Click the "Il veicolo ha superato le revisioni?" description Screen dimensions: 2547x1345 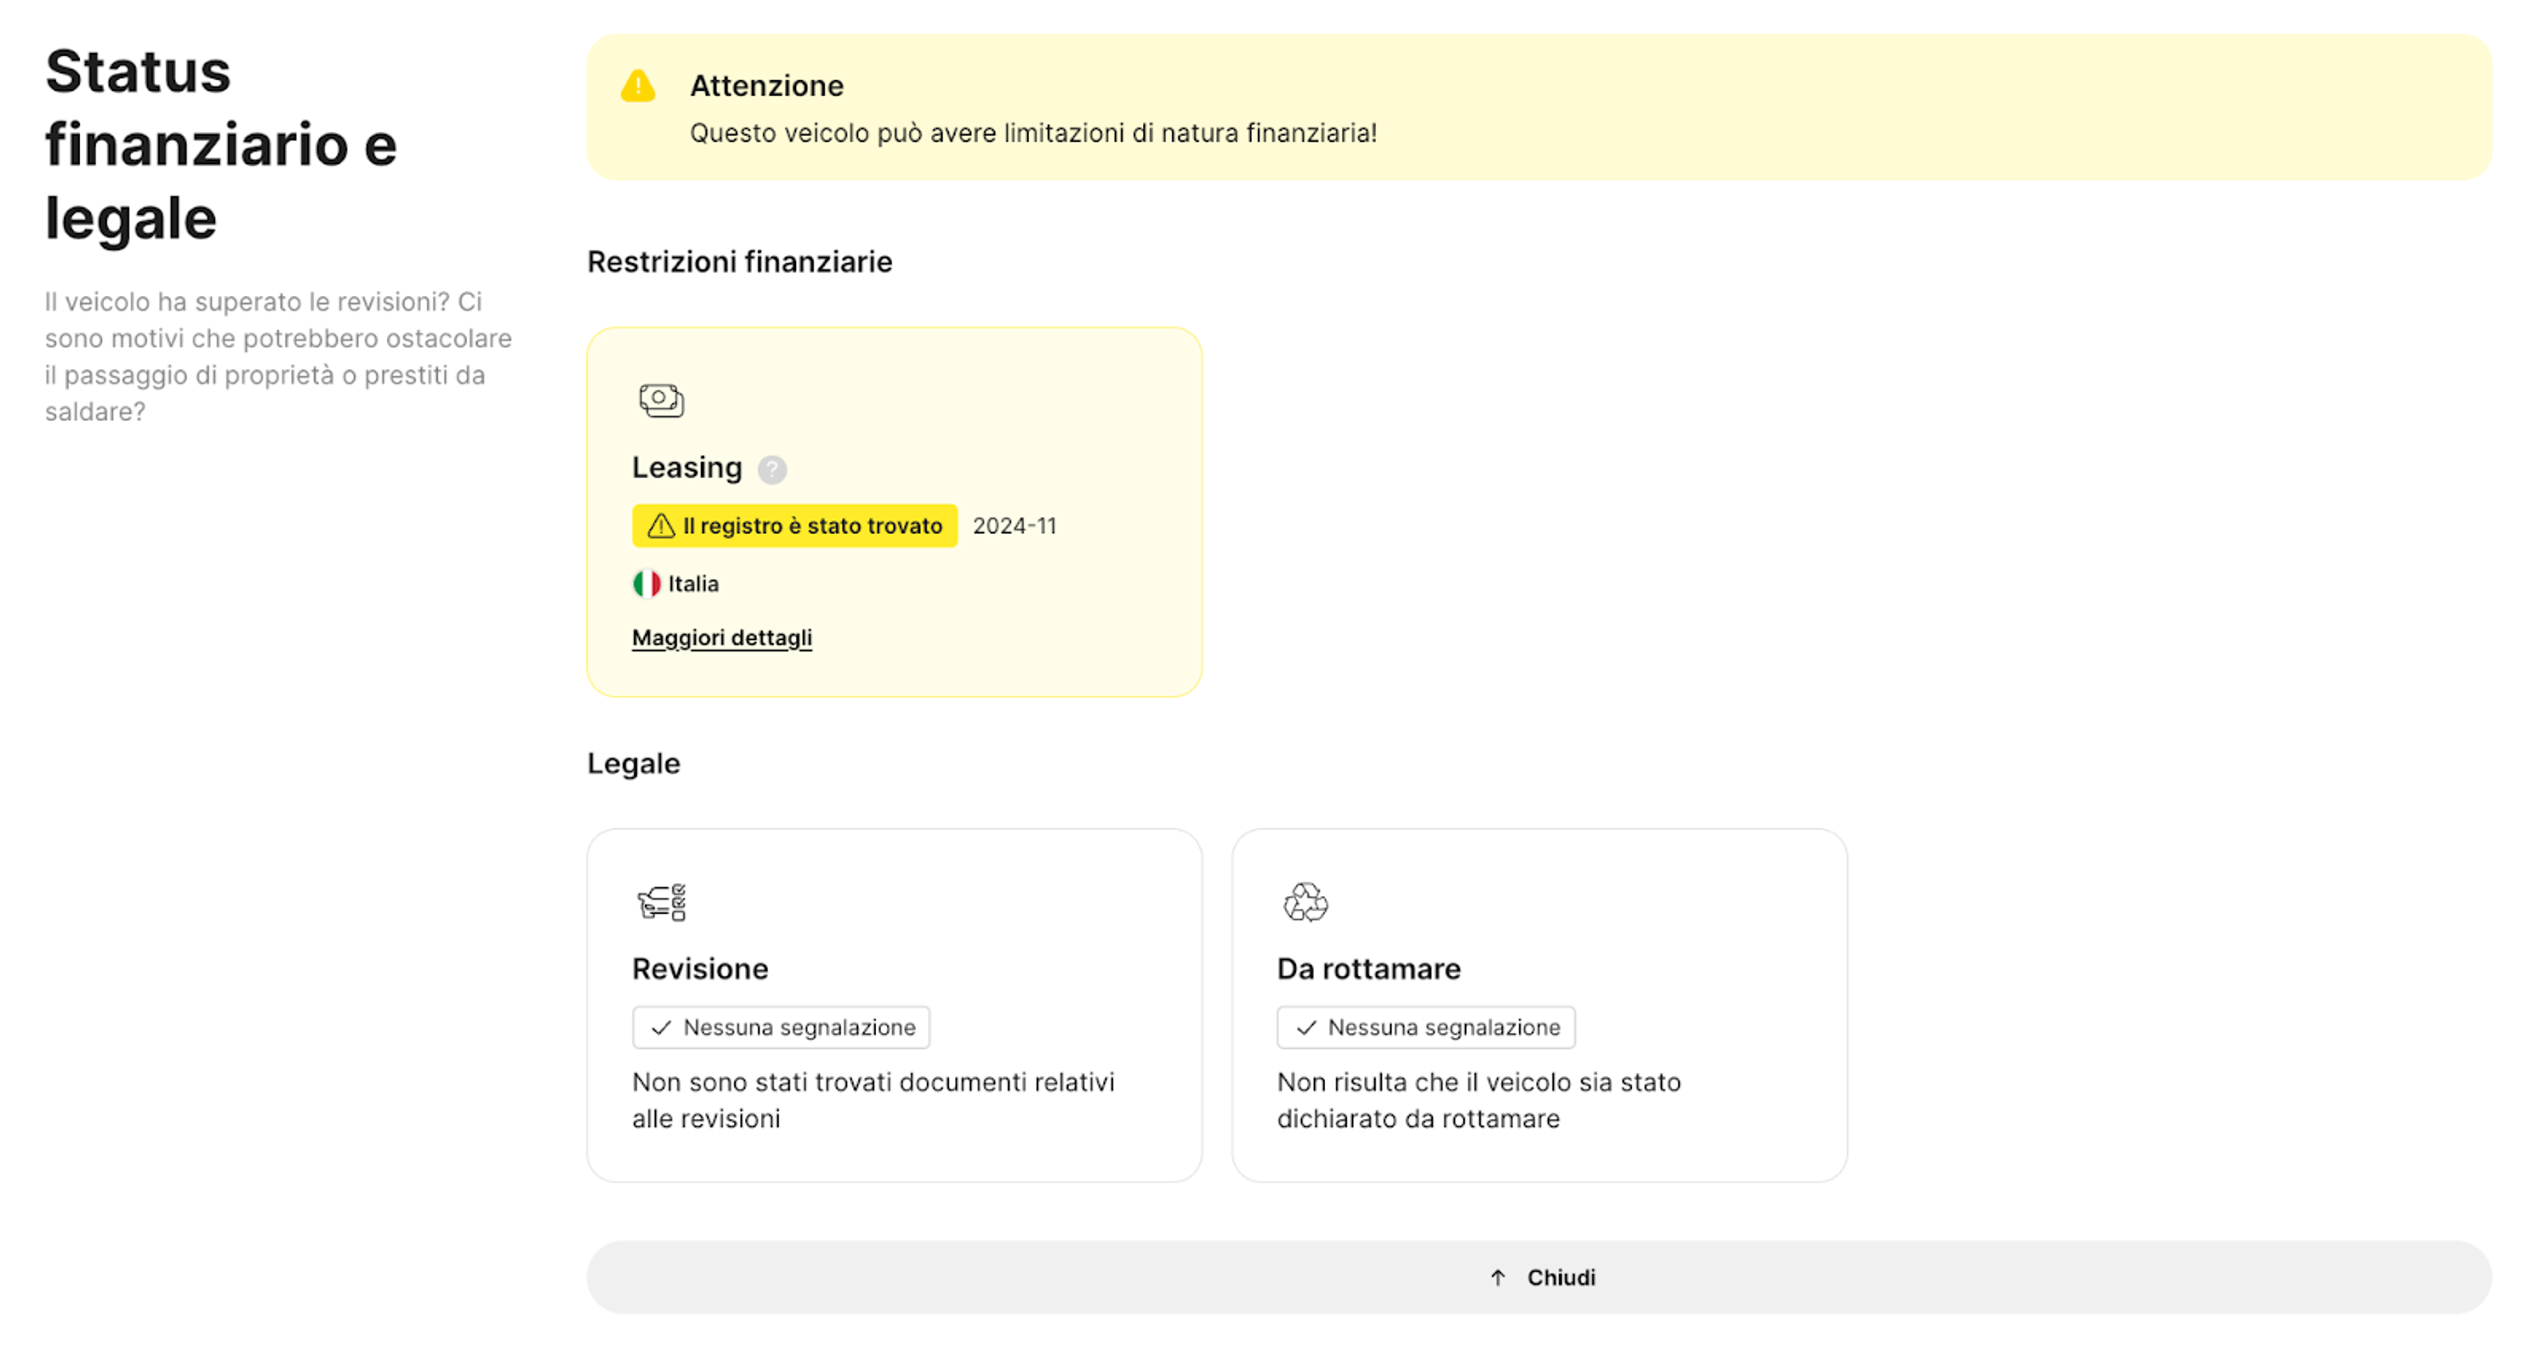278,357
